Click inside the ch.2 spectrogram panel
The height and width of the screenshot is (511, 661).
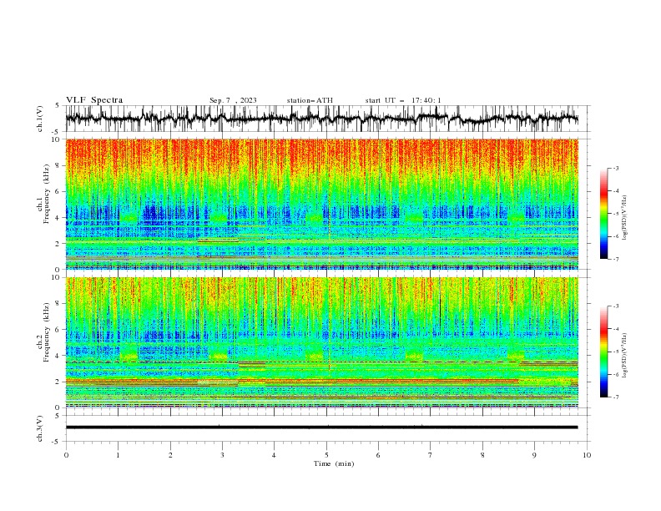[321, 342]
